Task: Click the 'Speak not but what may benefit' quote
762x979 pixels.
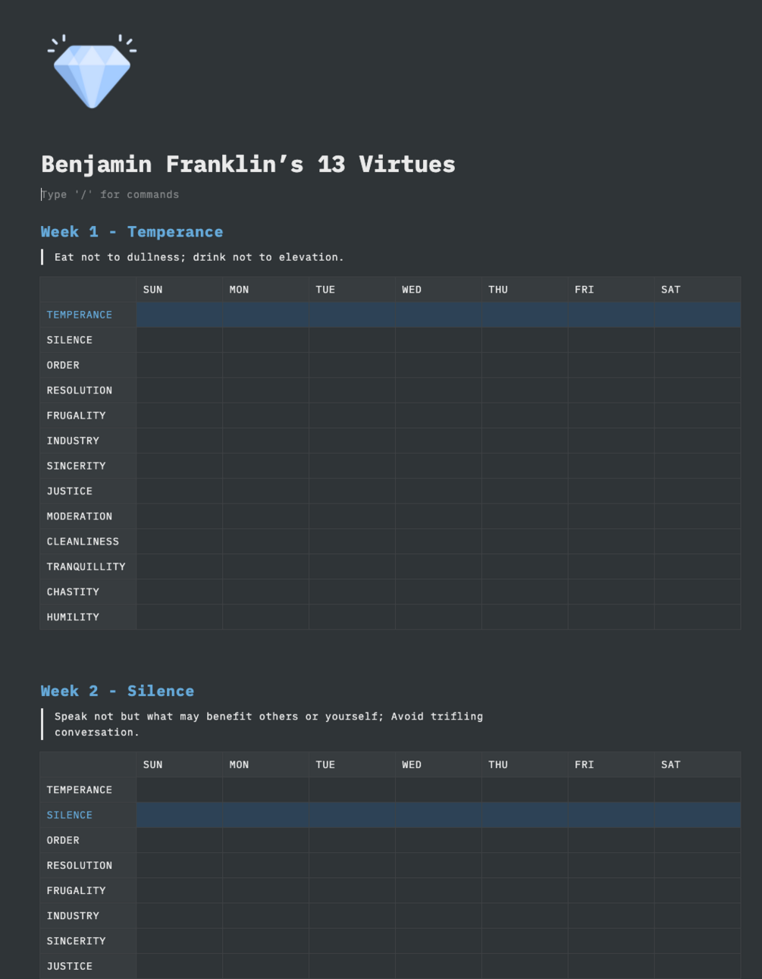Action: 268,724
